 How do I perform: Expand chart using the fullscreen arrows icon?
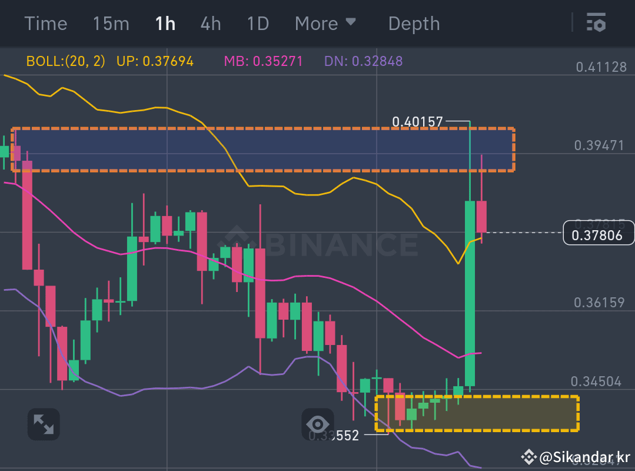(44, 424)
